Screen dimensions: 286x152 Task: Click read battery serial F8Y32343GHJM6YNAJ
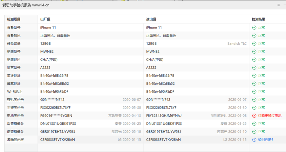[x=164, y=116]
